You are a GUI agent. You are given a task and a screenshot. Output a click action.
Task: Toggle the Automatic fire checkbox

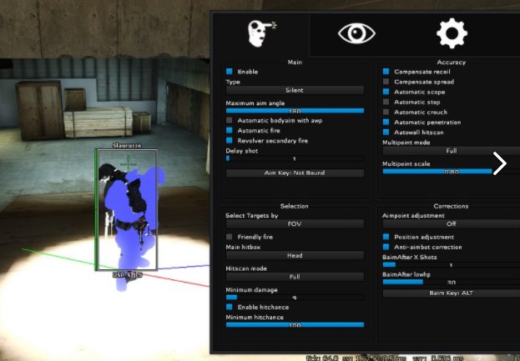tap(230, 131)
